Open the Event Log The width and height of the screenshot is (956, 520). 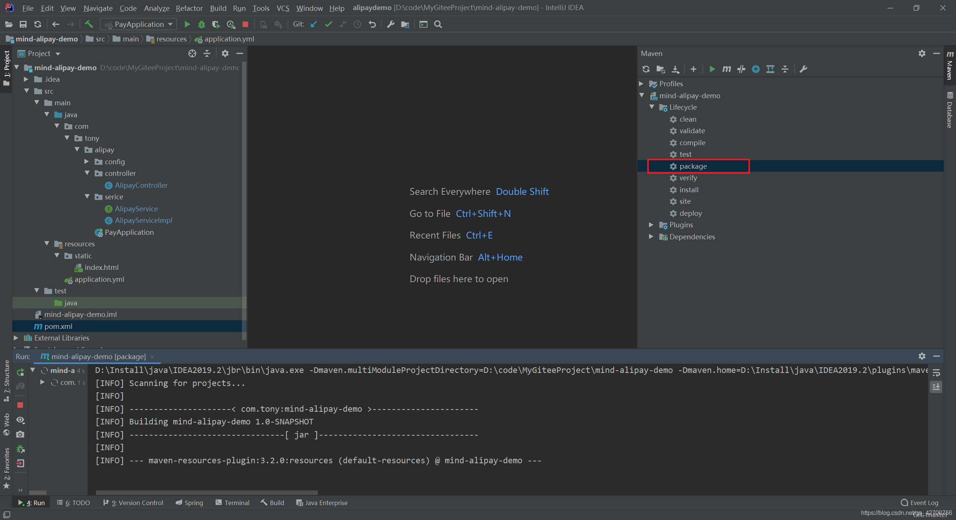click(919, 502)
